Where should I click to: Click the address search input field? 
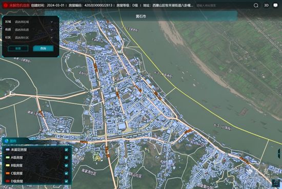point(223,6)
